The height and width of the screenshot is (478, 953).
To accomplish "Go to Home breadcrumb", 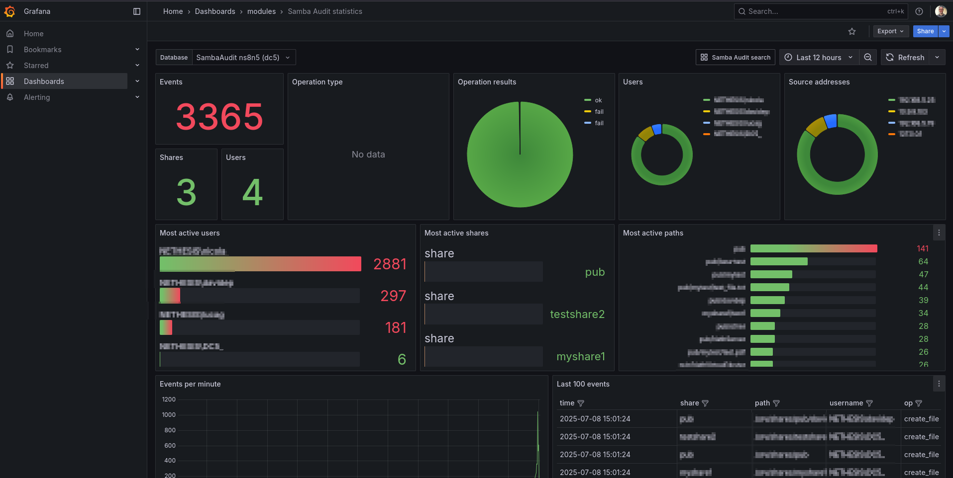I will click(173, 11).
